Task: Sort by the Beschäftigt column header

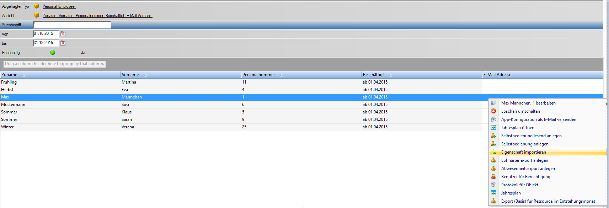Action: (x=373, y=75)
